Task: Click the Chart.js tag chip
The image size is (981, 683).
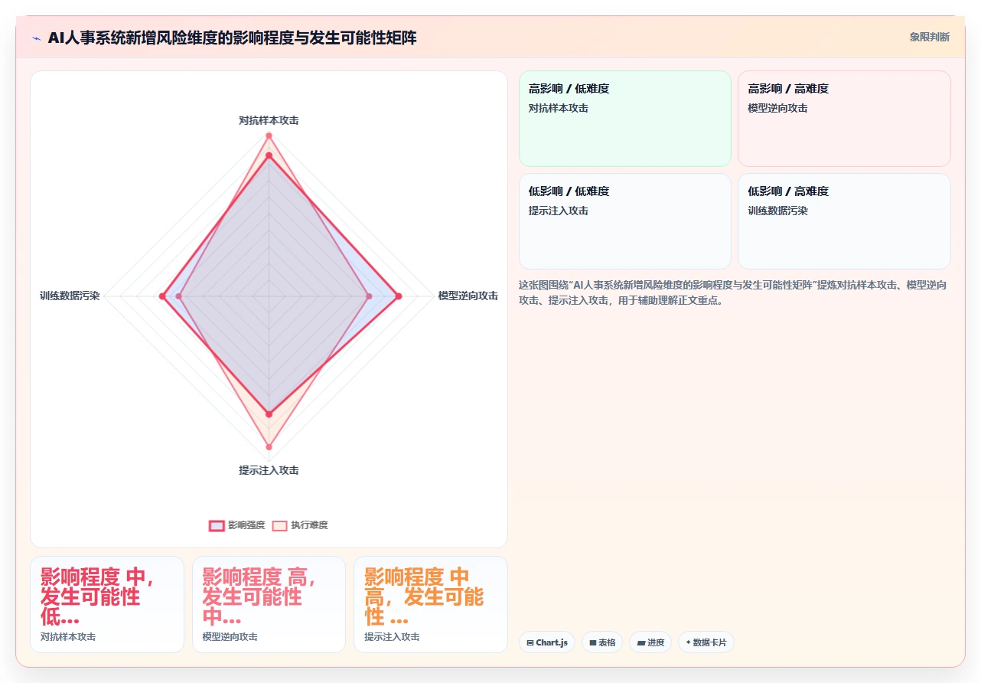Action: [547, 642]
